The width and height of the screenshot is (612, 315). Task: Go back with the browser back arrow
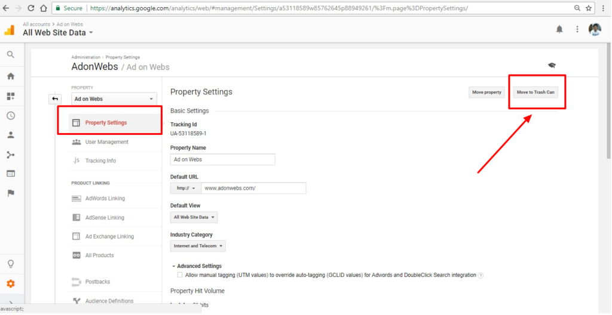pyautogui.click(x=6, y=8)
